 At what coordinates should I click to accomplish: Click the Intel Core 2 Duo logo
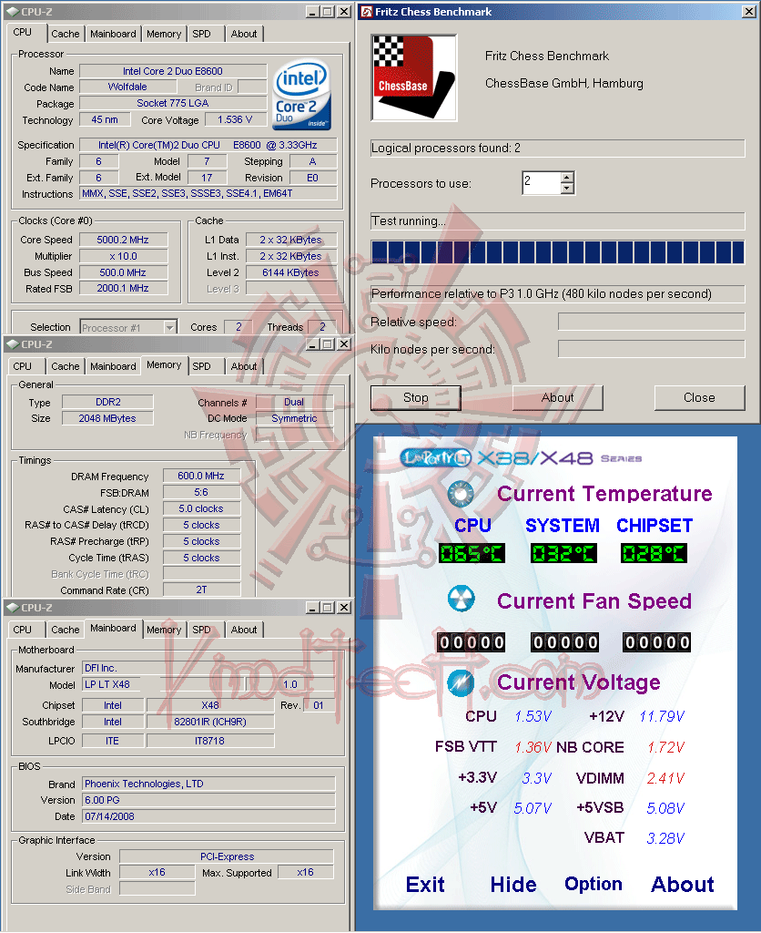[301, 95]
